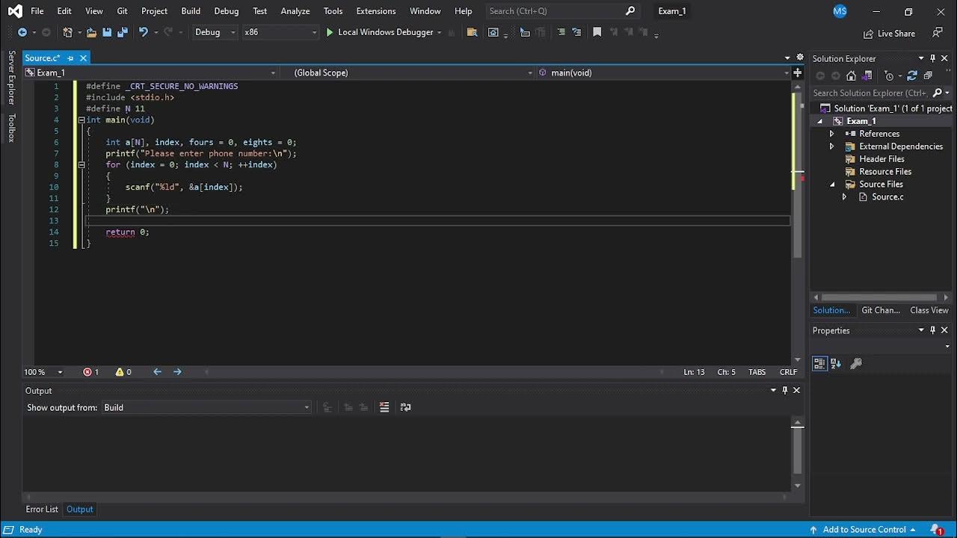
Task: Expand the References node
Action: pos(831,134)
